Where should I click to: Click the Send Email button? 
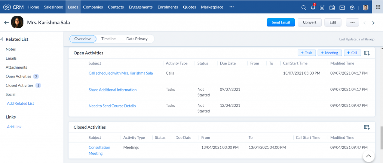(281, 22)
